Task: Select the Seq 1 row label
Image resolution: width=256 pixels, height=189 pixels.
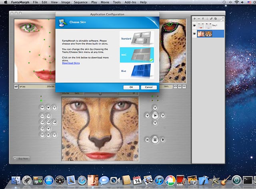Action: (214, 25)
